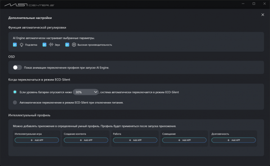The height and width of the screenshot is (166, 270).
Task: Click the MSI Center S logo
Action: (x=29, y=5)
